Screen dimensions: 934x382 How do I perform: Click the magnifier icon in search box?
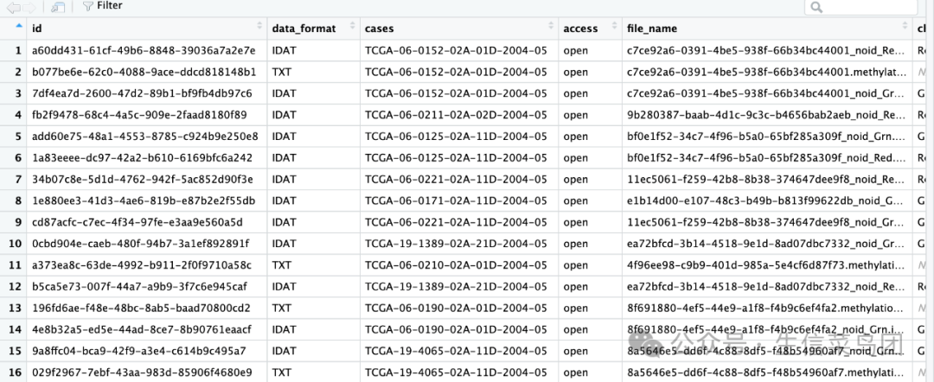tap(816, 7)
